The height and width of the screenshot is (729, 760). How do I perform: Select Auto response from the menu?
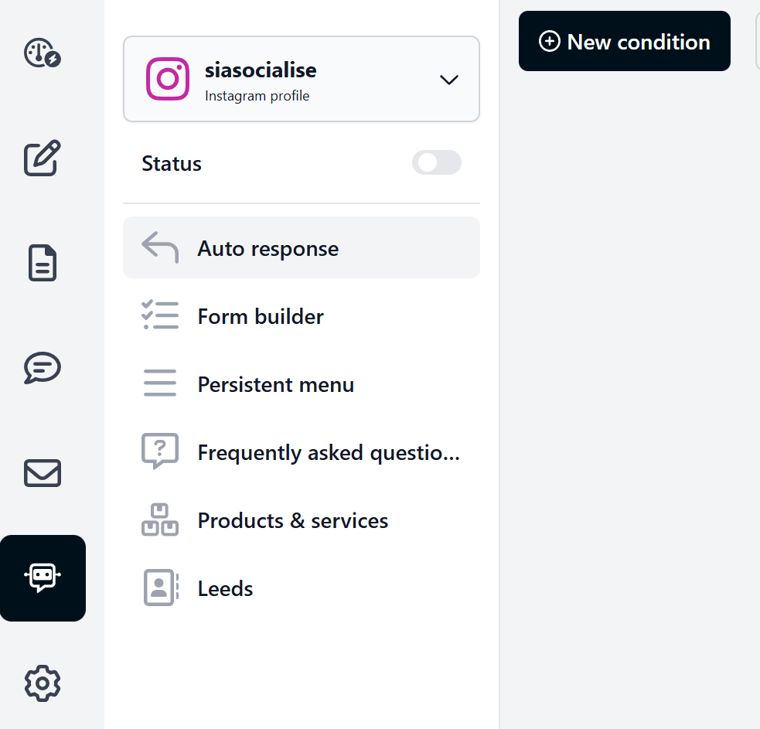point(268,248)
